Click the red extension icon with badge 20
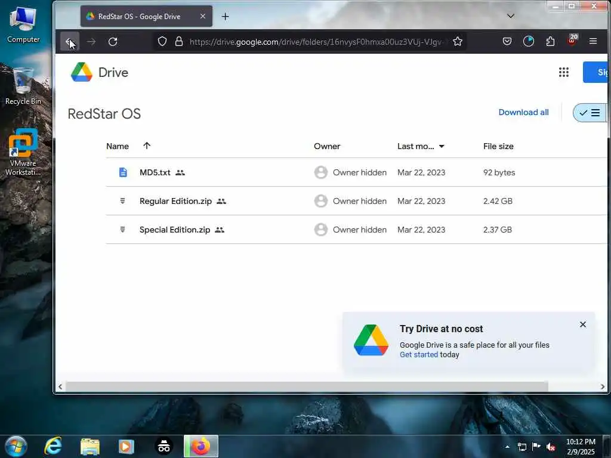The width and height of the screenshot is (611, 458). (x=572, y=41)
